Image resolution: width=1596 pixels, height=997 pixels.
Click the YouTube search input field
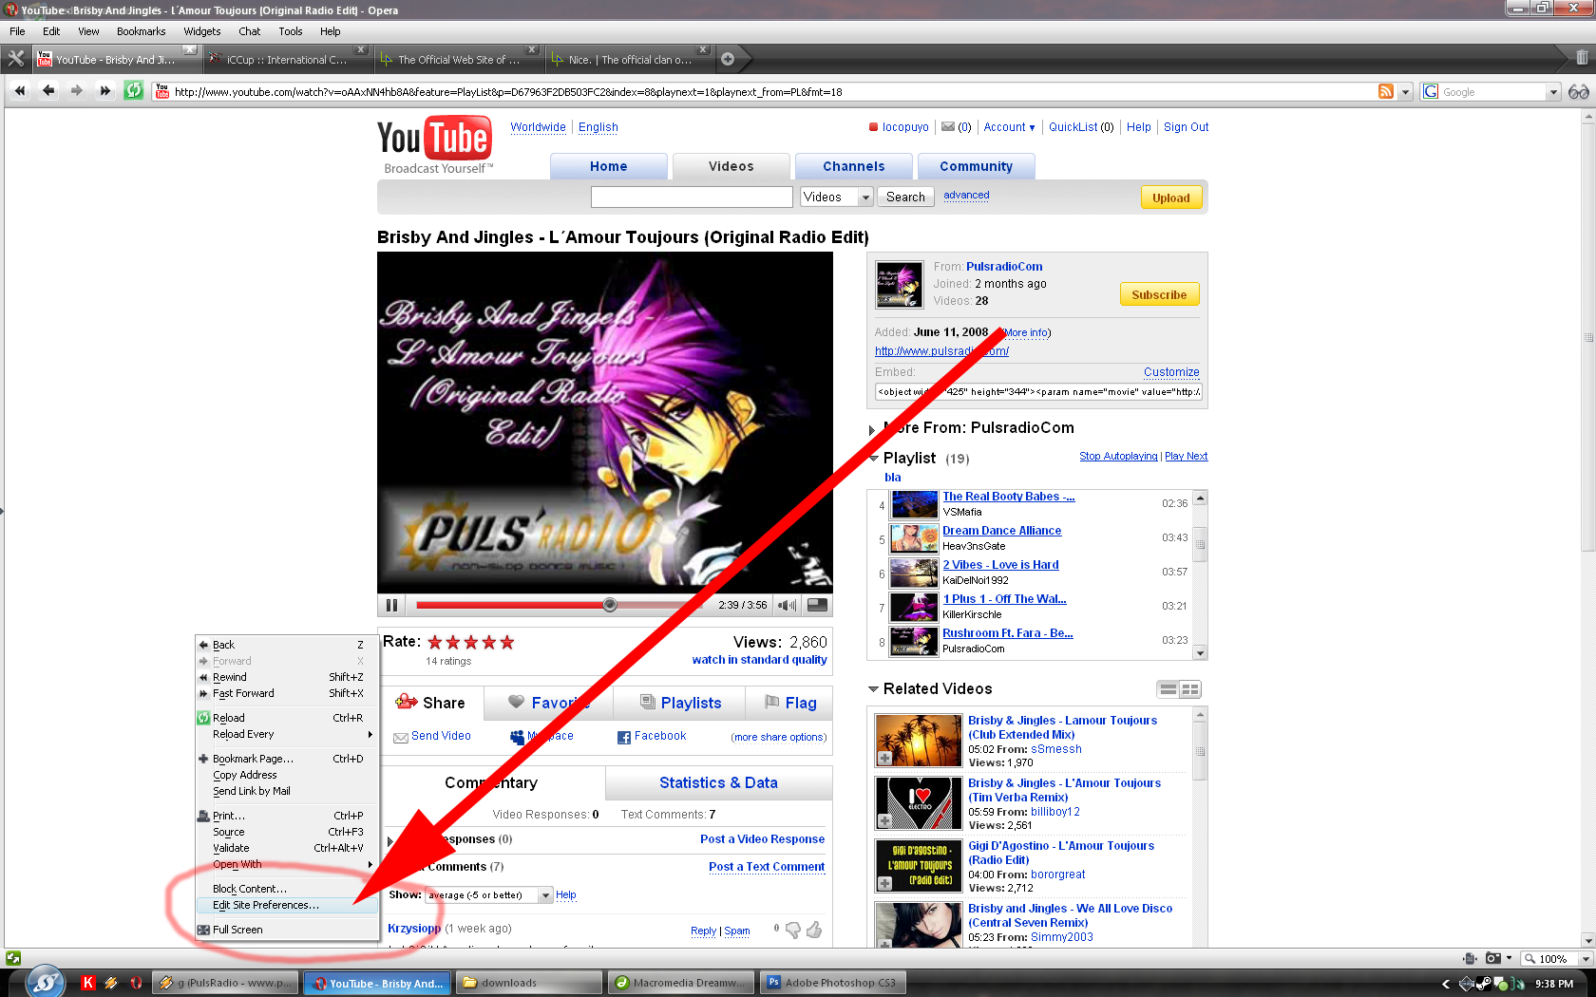691,197
